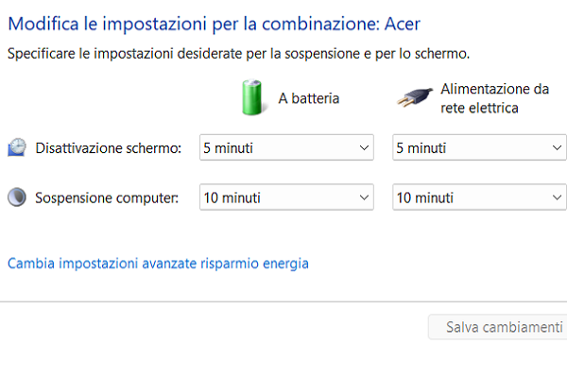Viewport: 567px width, 378px height.
Task: Click the 'Sospensione computer:' label
Action: (108, 198)
